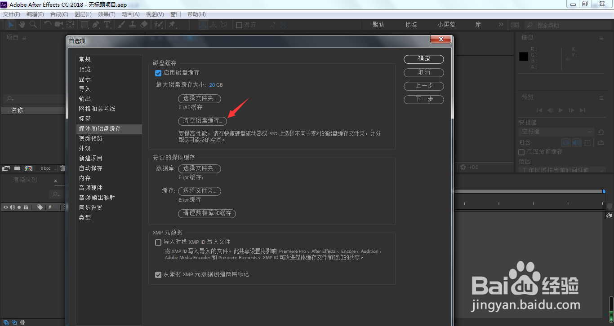The image size is (614, 326).
Task: Switch to the 标准 workspace
Action: click(411, 24)
